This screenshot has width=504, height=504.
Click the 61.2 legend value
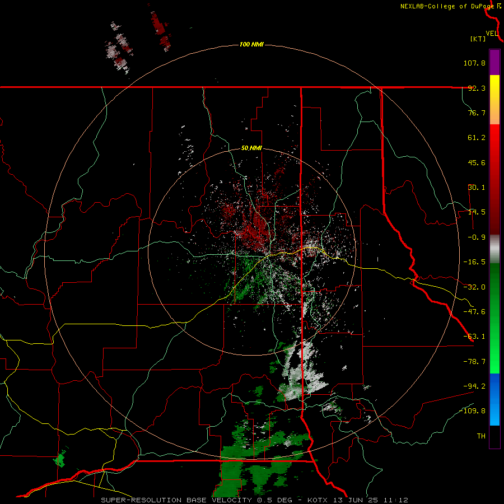(x=477, y=138)
